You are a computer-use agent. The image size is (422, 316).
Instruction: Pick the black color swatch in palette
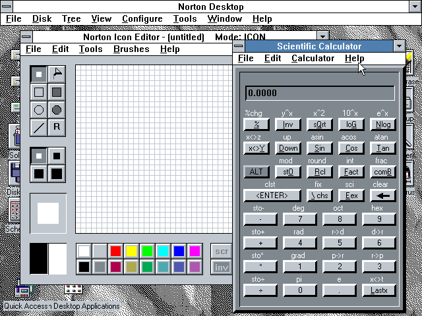[84, 267]
